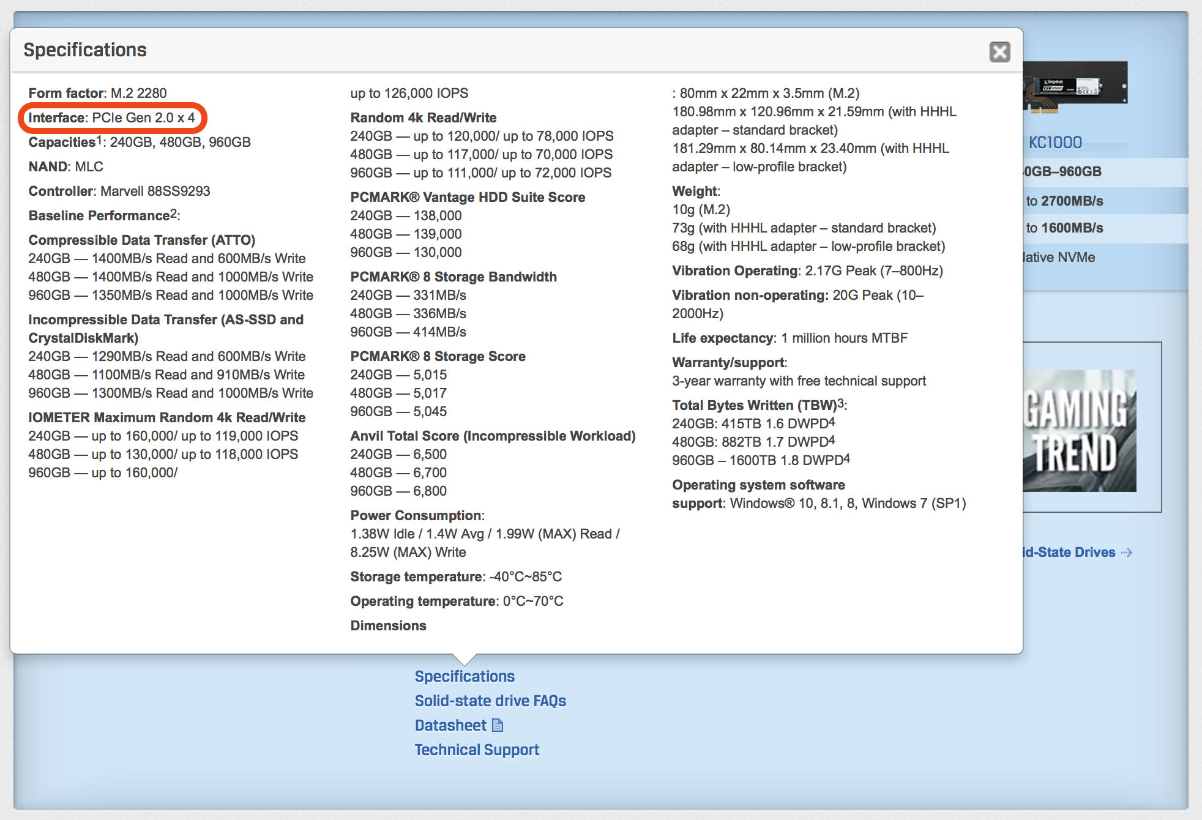Click 'Operating system software support' line

pyautogui.click(x=819, y=494)
